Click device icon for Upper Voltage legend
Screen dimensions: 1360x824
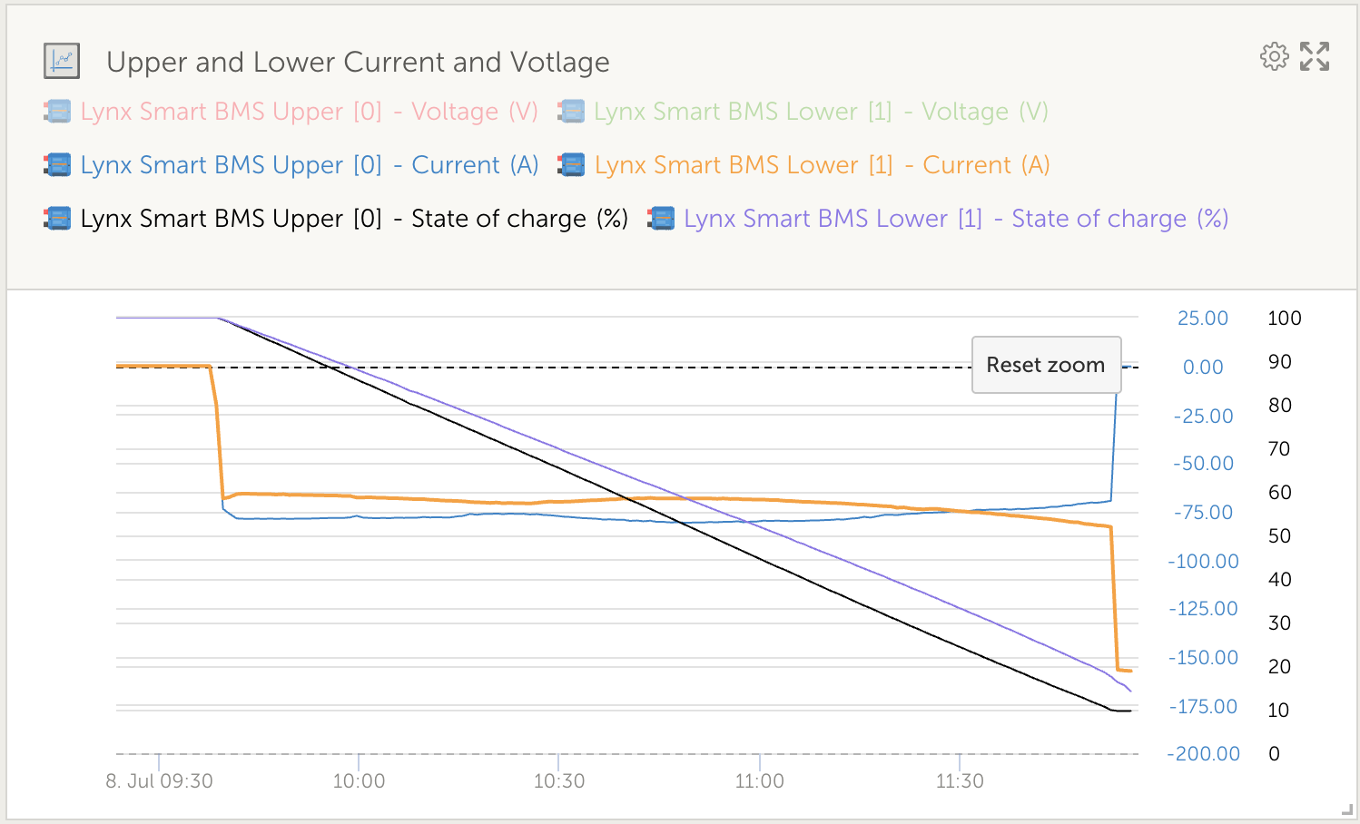tap(57, 112)
